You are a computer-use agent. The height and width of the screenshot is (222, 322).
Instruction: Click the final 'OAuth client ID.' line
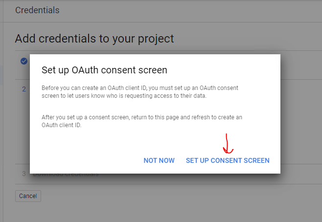coord(62,125)
